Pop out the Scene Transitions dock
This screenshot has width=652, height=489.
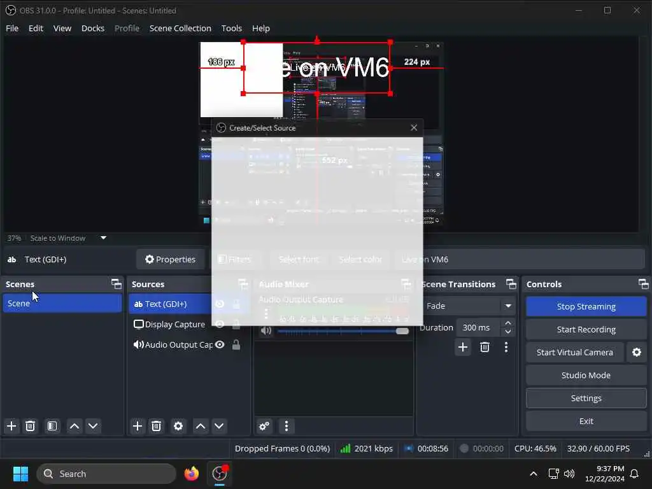point(511,284)
